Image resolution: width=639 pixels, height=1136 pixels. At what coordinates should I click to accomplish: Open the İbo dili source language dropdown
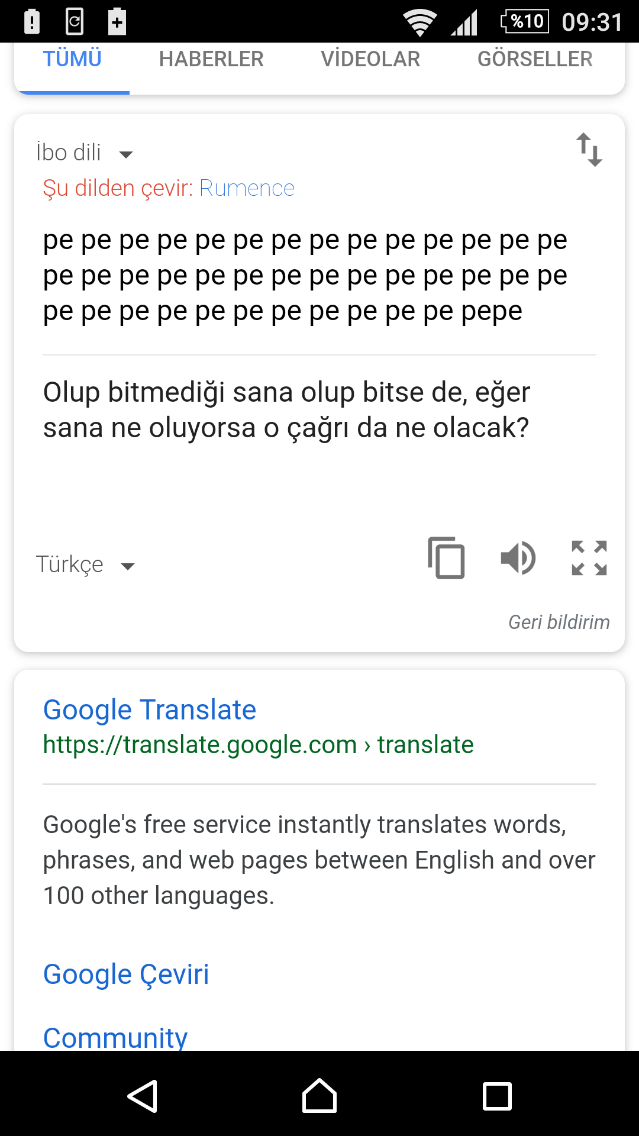[x=84, y=153]
